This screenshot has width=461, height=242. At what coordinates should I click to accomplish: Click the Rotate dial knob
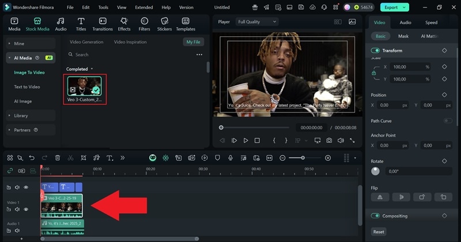[376, 171]
